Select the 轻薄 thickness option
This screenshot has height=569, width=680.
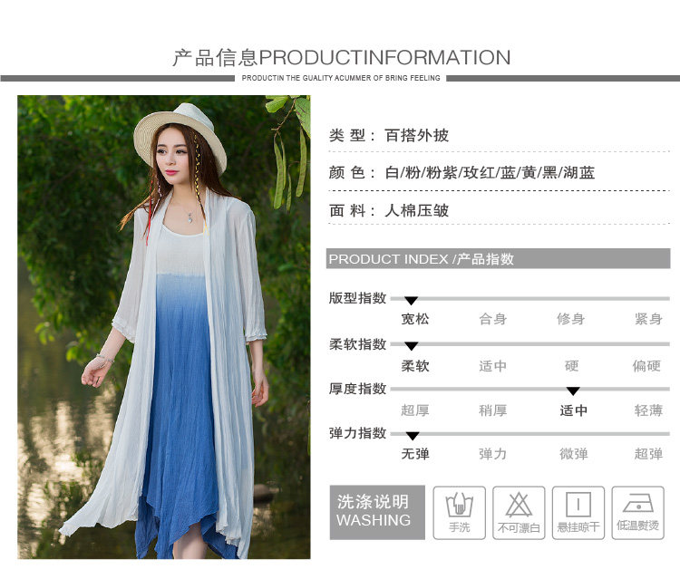tap(648, 410)
